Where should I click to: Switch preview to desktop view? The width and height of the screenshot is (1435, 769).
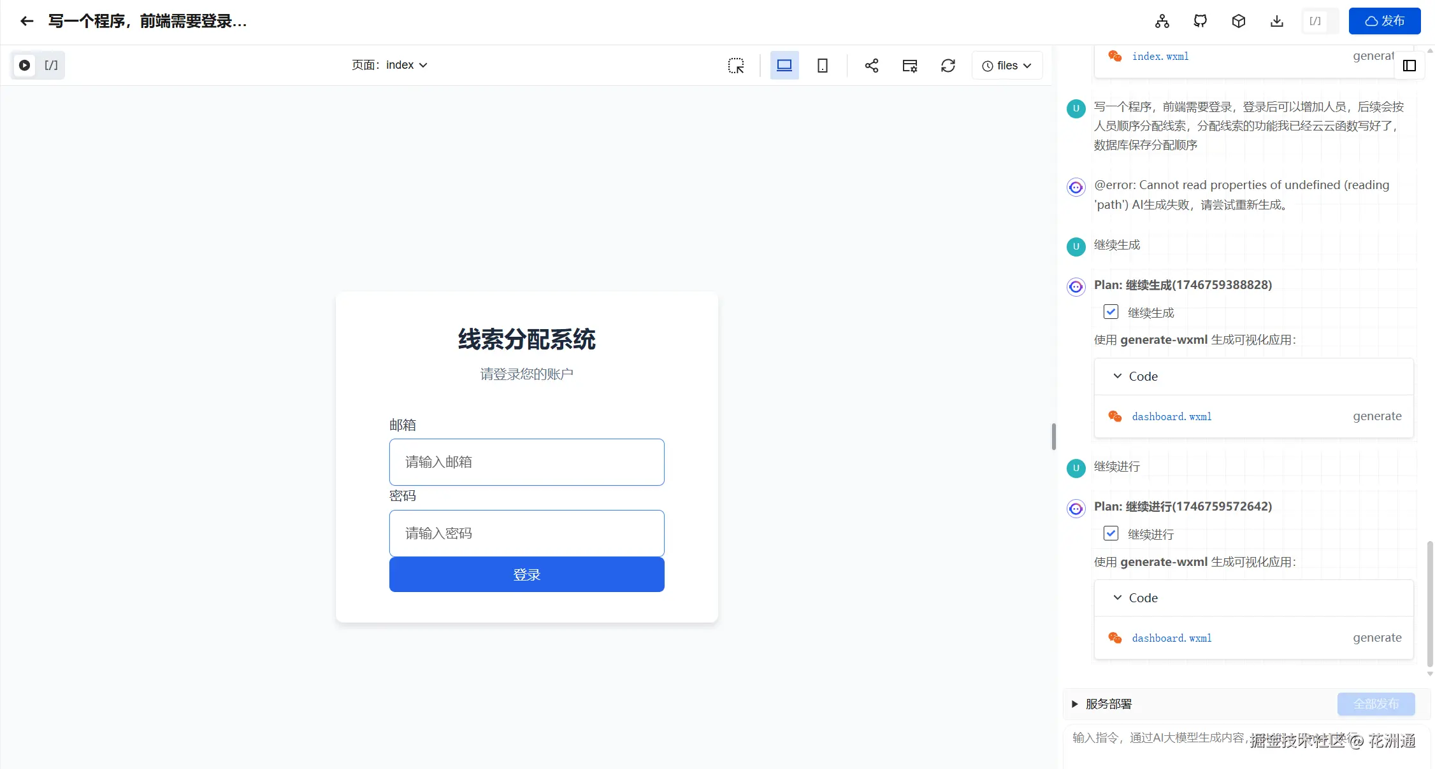784,65
